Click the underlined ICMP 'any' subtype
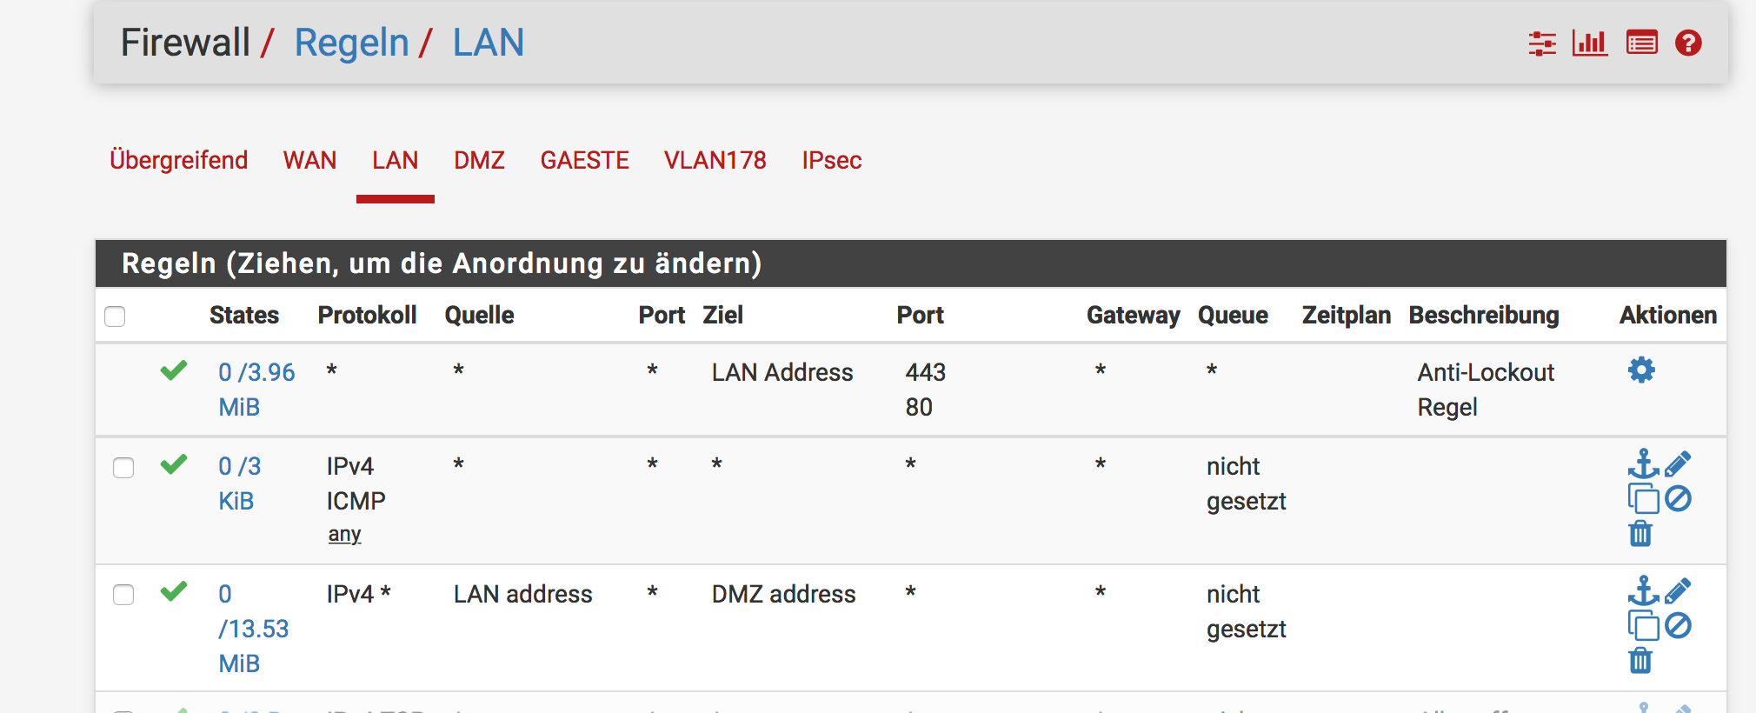This screenshot has width=1756, height=713. pyautogui.click(x=344, y=535)
